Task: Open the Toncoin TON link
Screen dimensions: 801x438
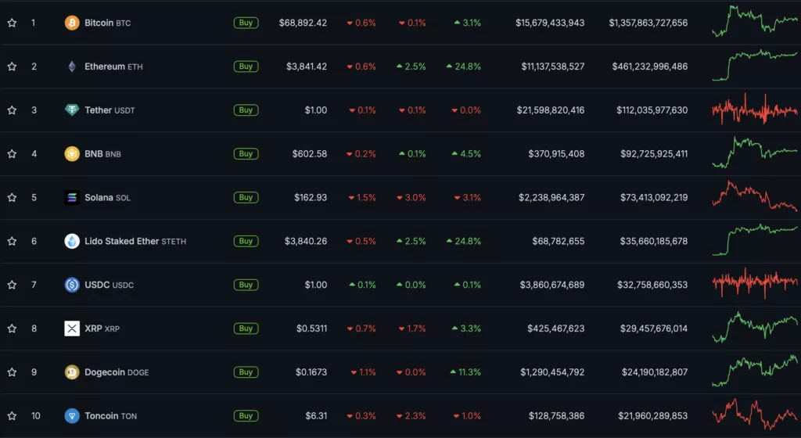Action: coord(110,415)
